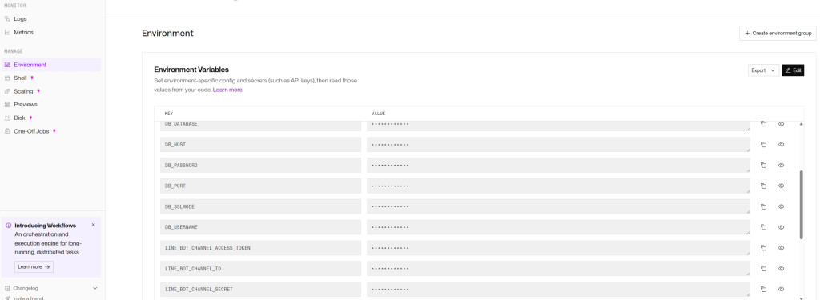Show the hidden DB_PORT value
820x300 pixels.
coord(781,186)
